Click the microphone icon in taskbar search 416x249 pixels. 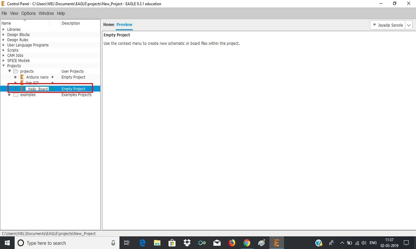pos(113,243)
